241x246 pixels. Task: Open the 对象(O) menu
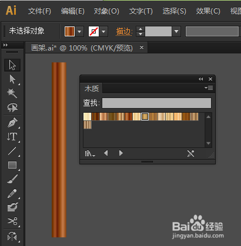[106, 11]
